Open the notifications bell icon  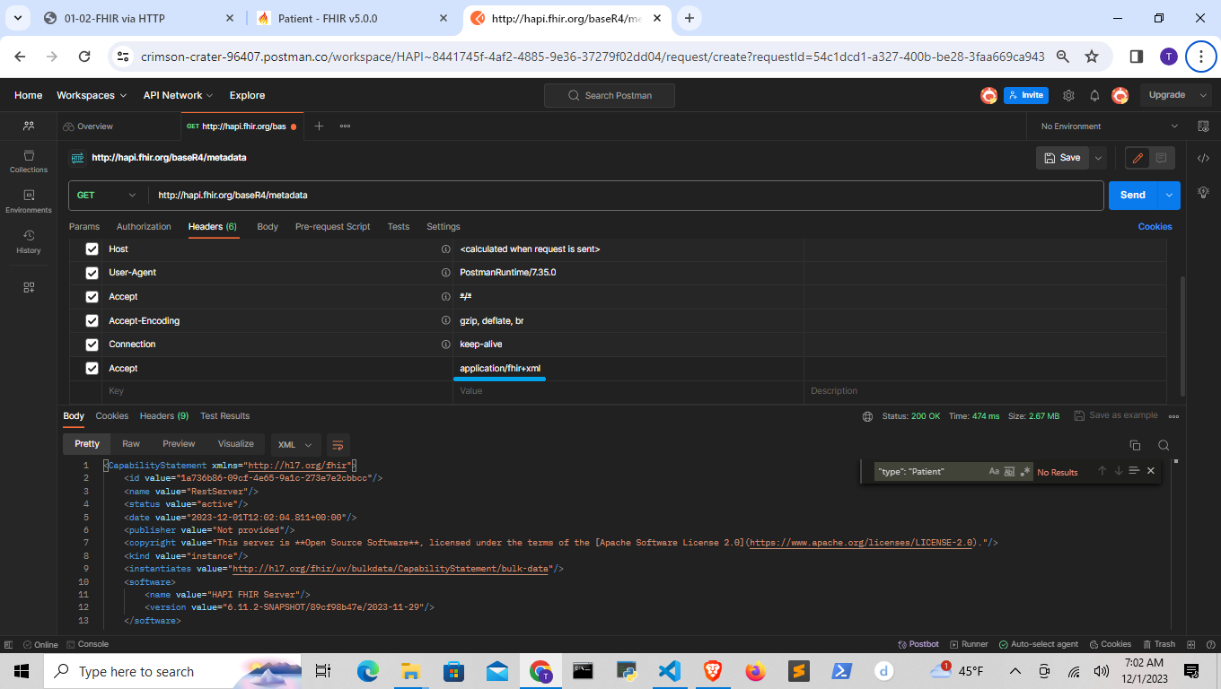[x=1094, y=95]
